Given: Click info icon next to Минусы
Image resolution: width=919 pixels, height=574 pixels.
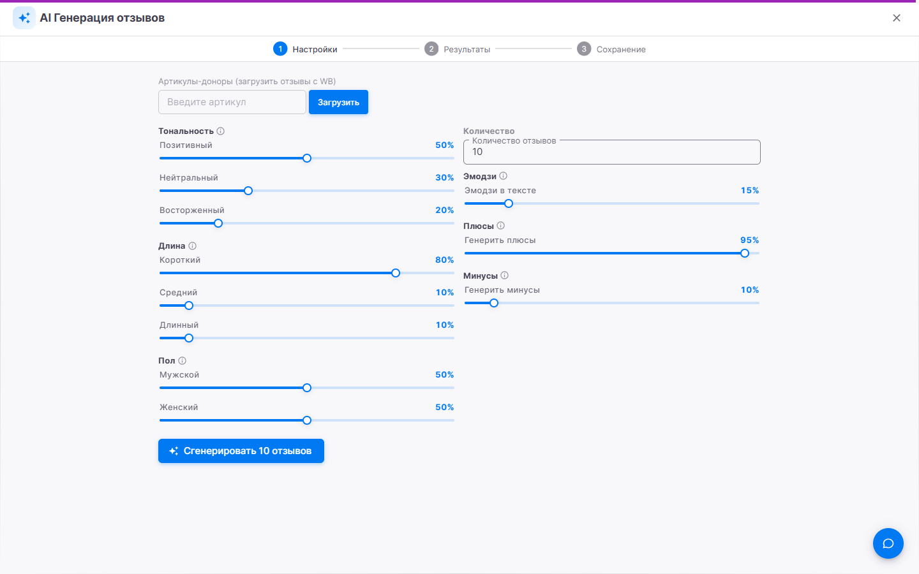Looking at the screenshot, I should click(505, 276).
